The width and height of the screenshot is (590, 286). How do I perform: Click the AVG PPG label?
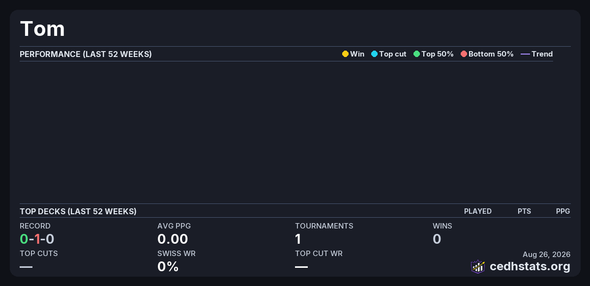(x=174, y=226)
